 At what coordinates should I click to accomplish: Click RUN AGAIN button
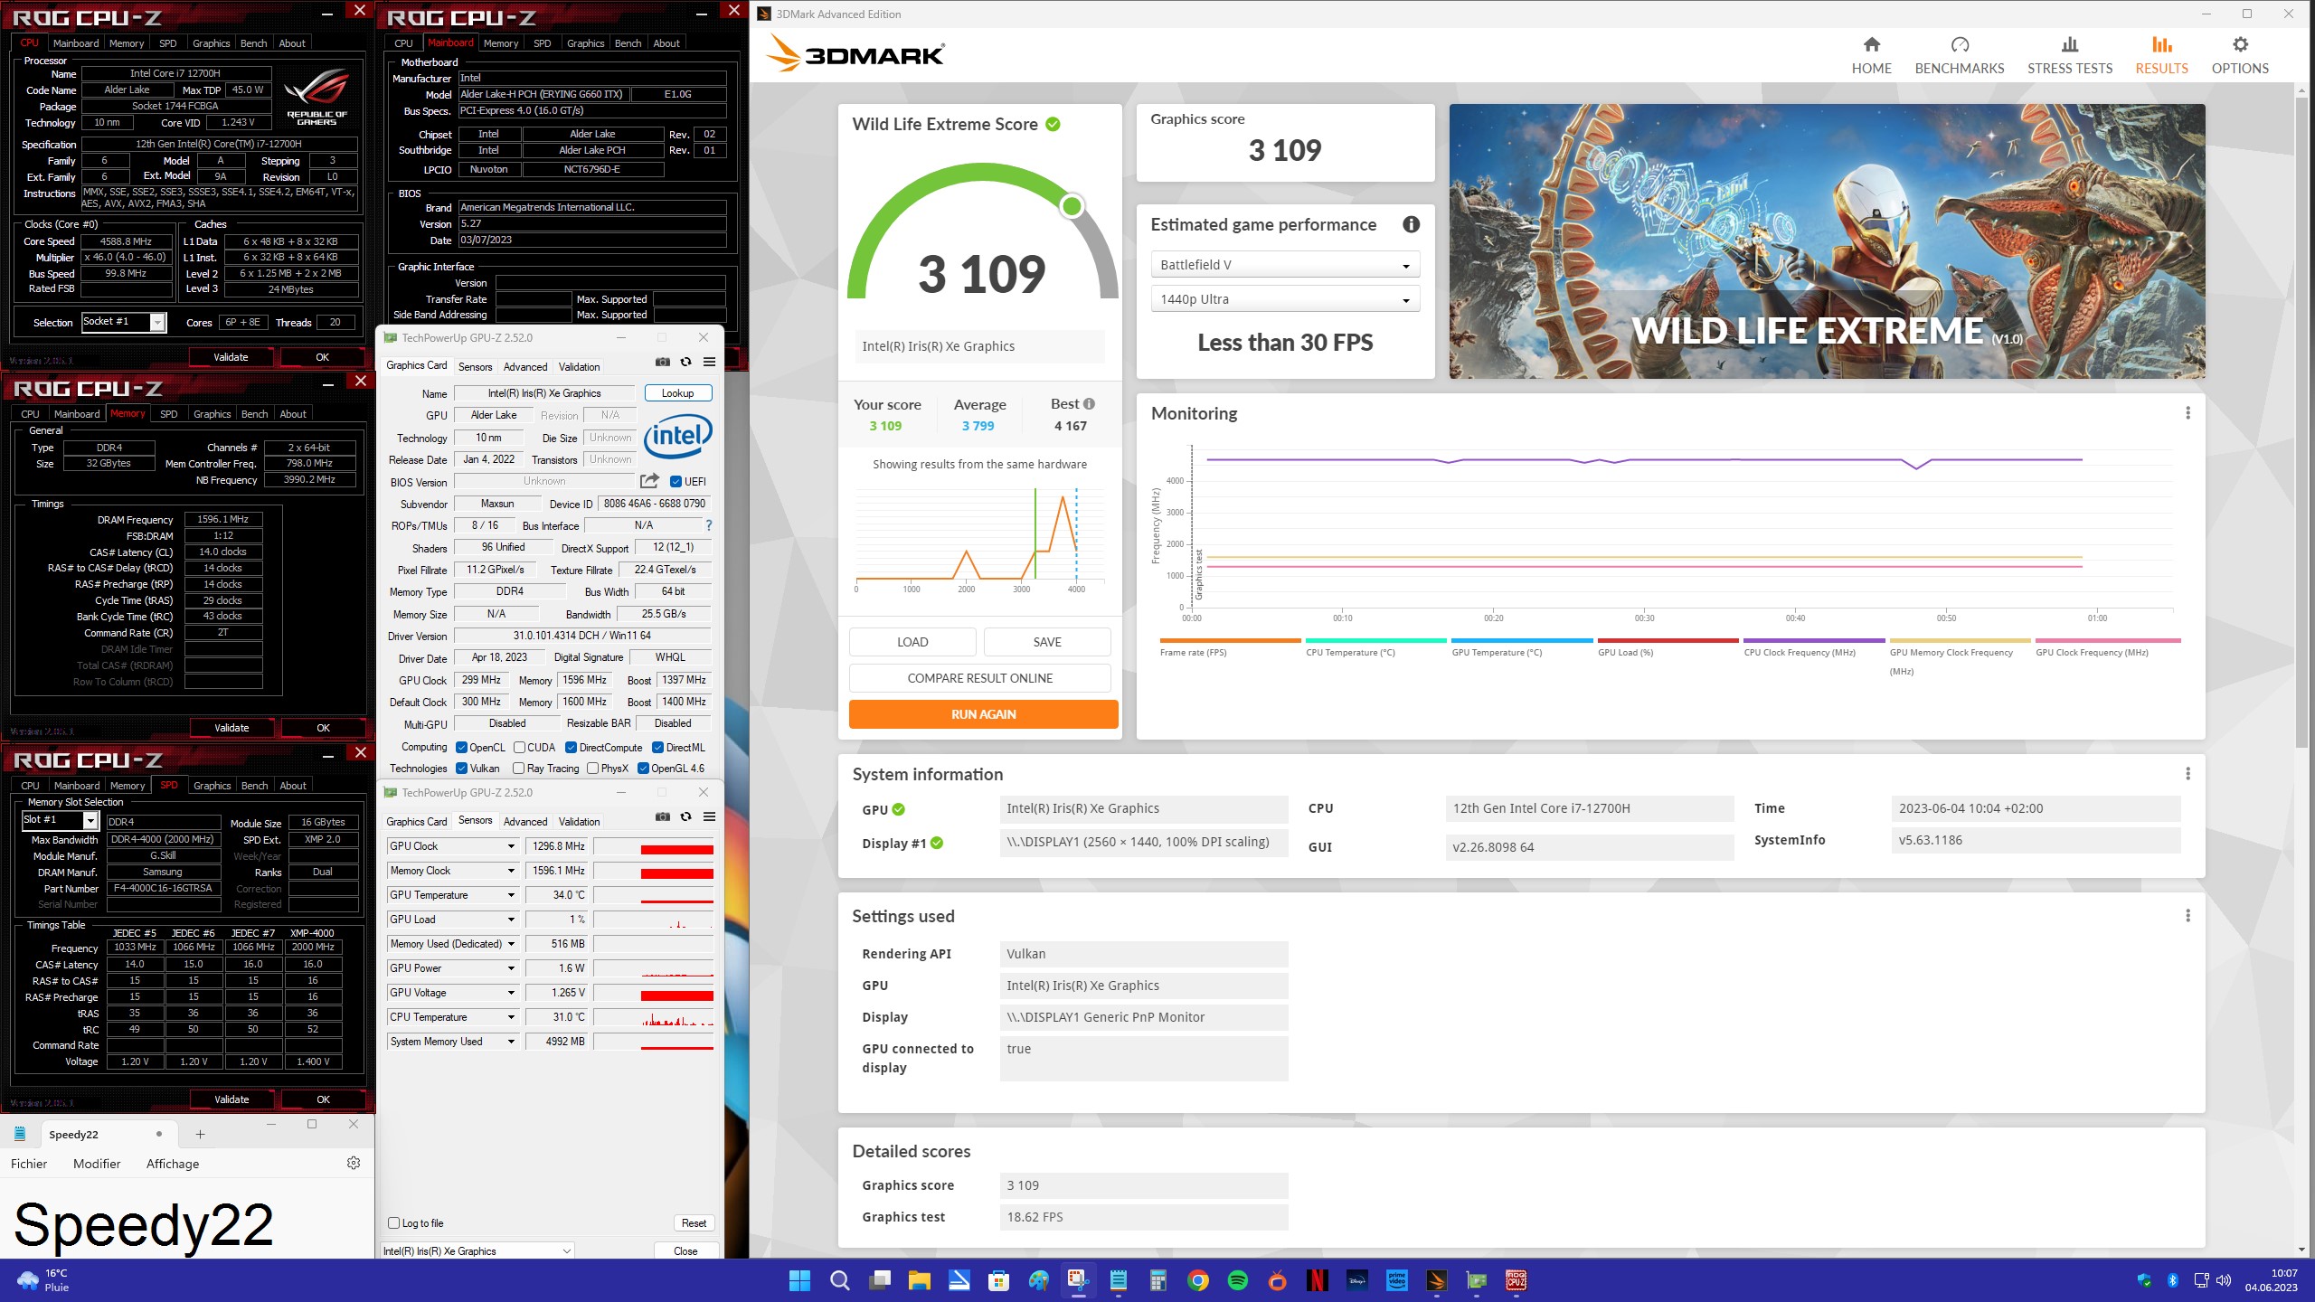983,714
